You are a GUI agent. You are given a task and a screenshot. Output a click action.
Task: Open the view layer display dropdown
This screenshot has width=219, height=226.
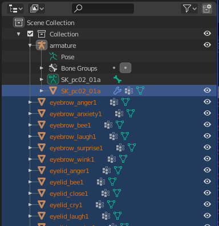click(36, 9)
